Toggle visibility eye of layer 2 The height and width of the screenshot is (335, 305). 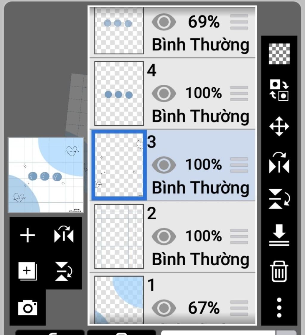coord(164,237)
